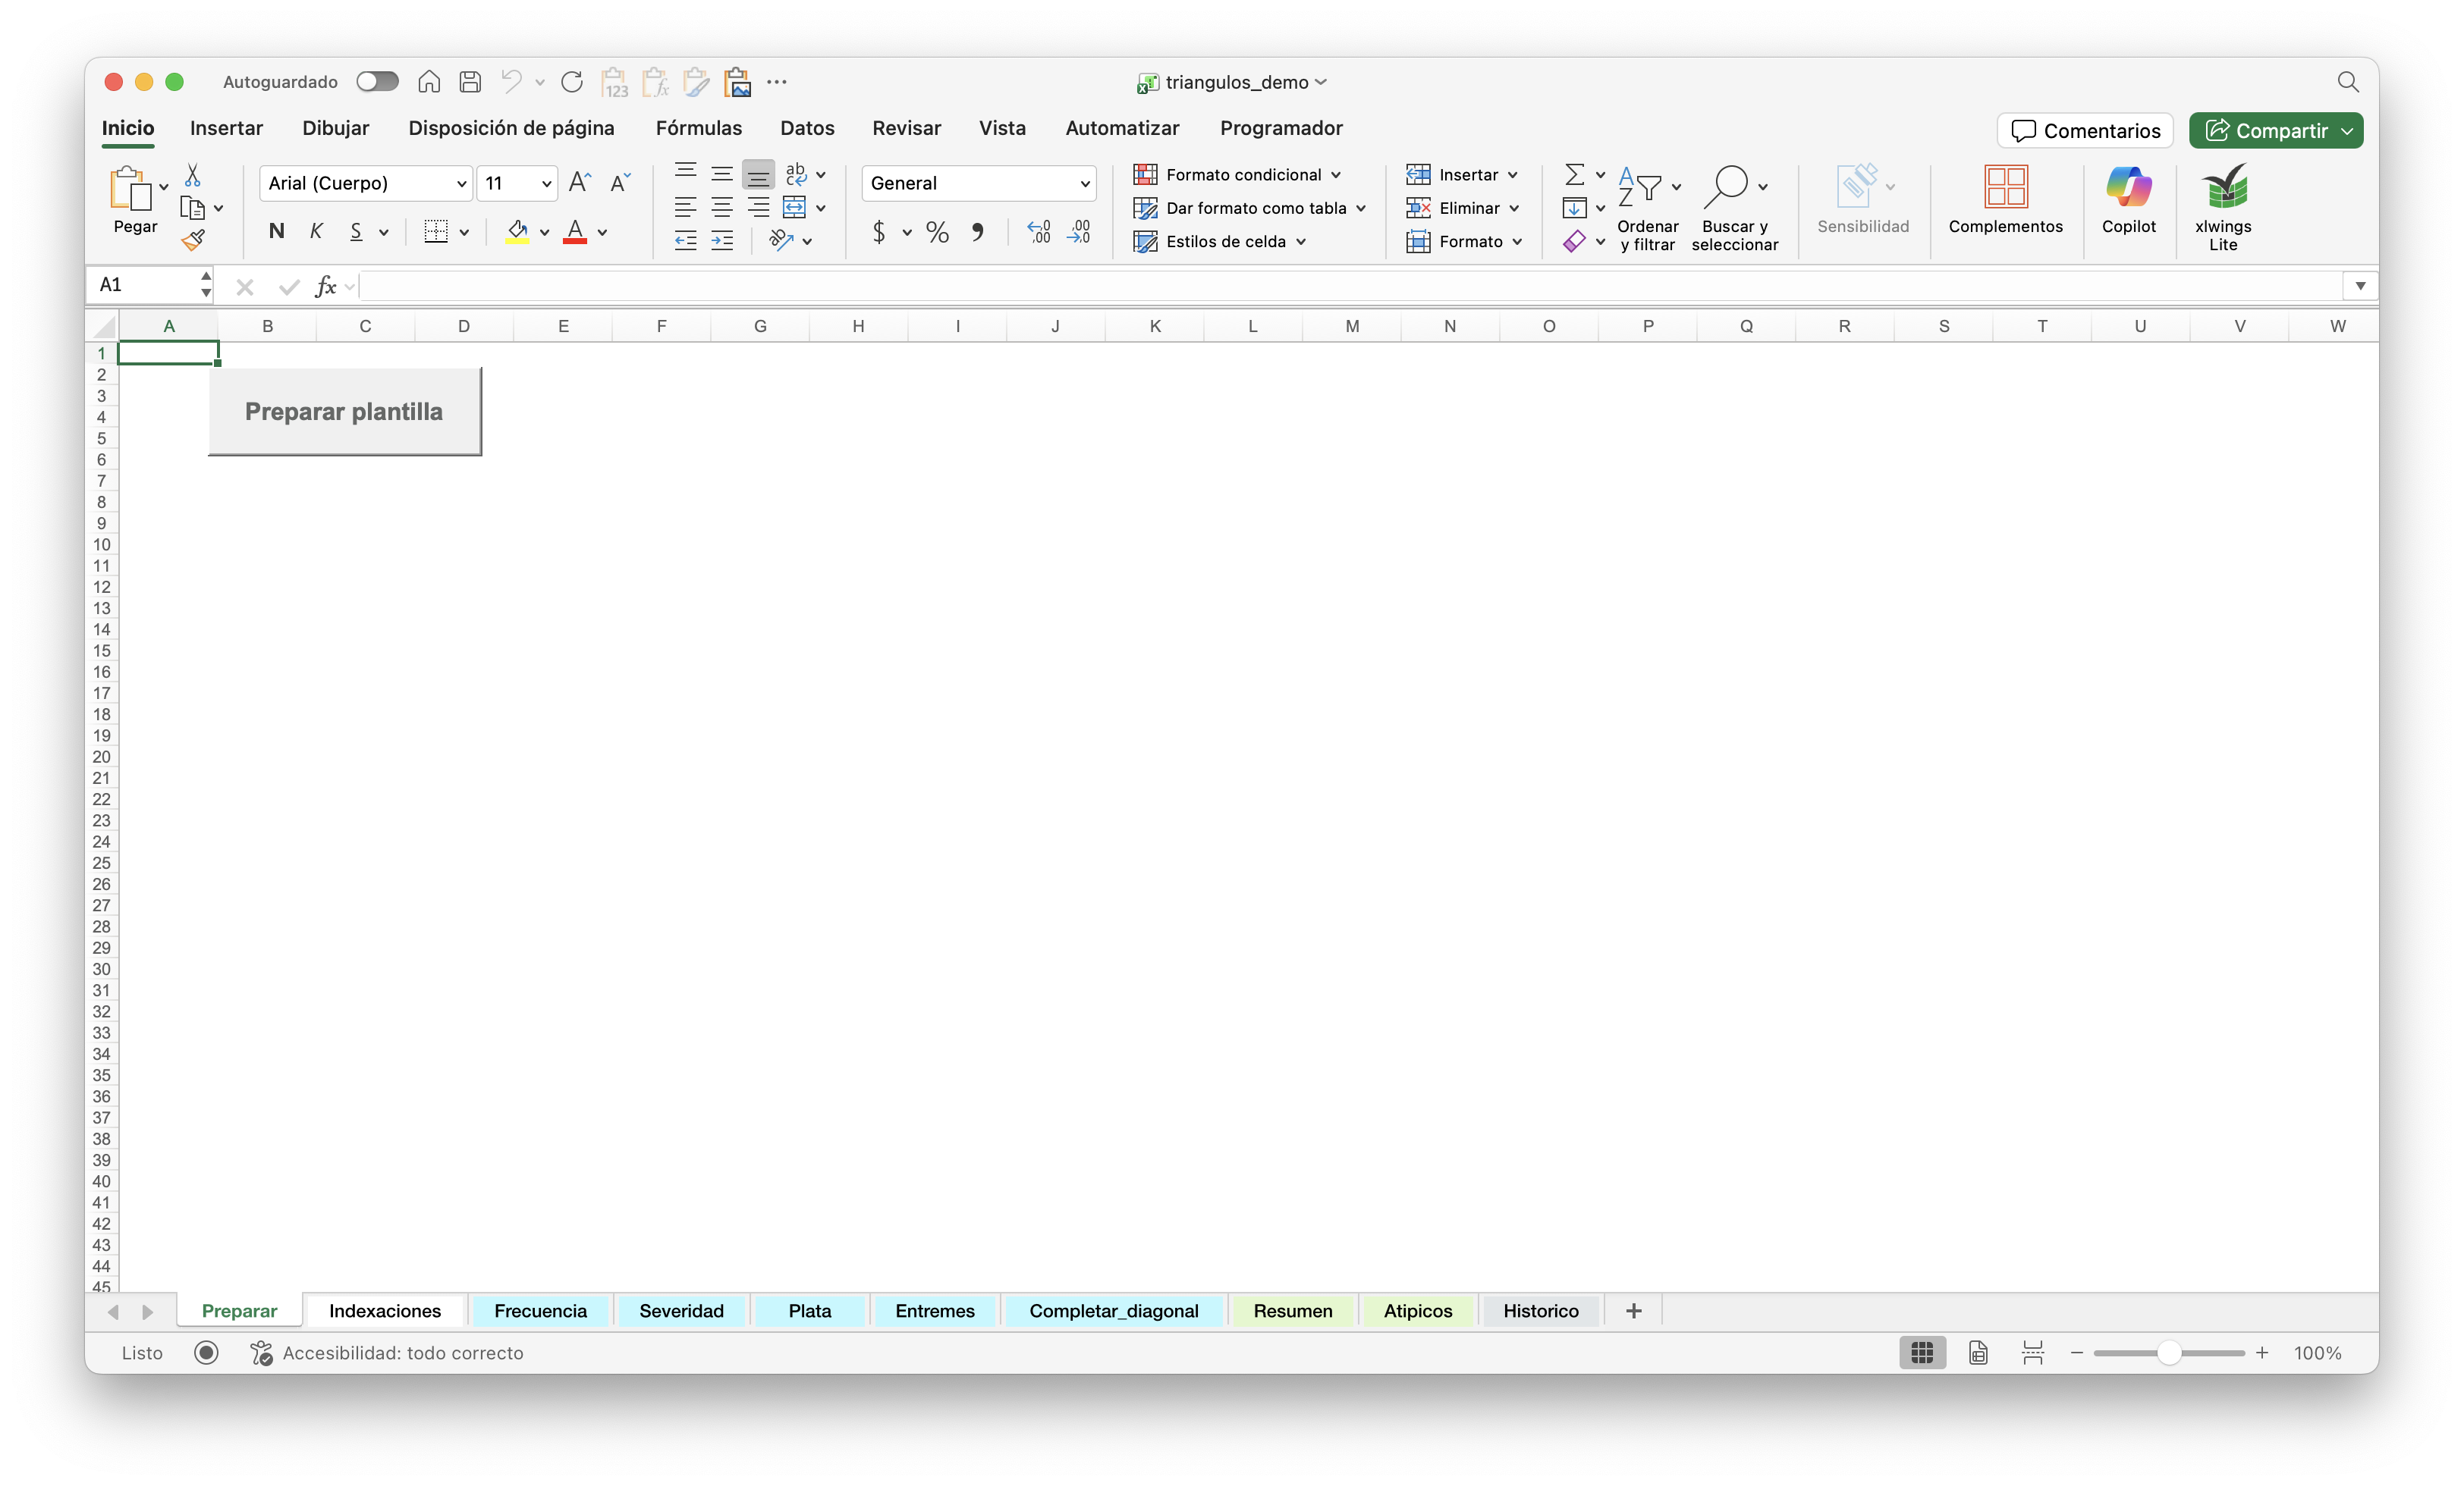Apply percent style format
The height and width of the screenshot is (1486, 2464).
click(x=937, y=232)
